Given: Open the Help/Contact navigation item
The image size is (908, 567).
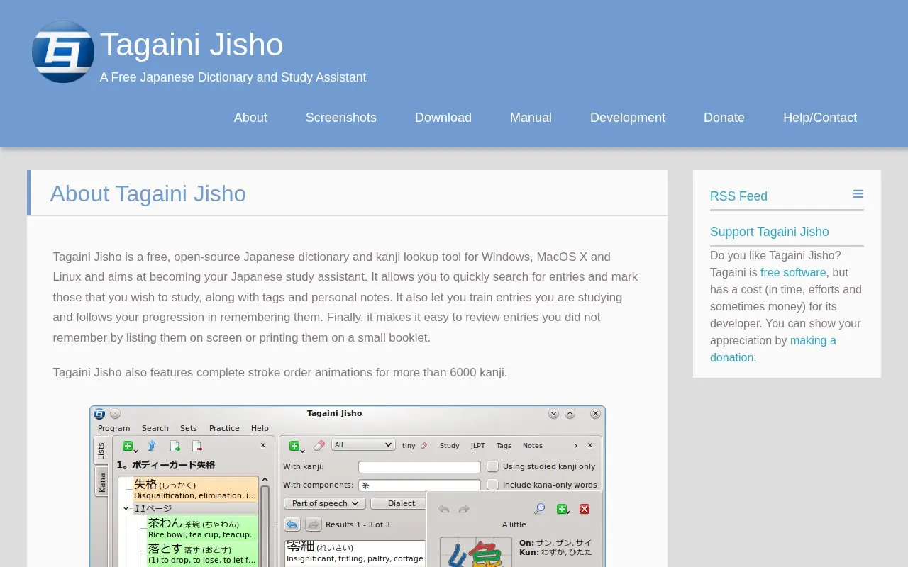Looking at the screenshot, I should pos(820,118).
